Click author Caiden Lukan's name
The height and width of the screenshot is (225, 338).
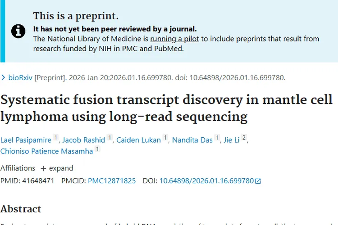pyautogui.click(x=138, y=140)
